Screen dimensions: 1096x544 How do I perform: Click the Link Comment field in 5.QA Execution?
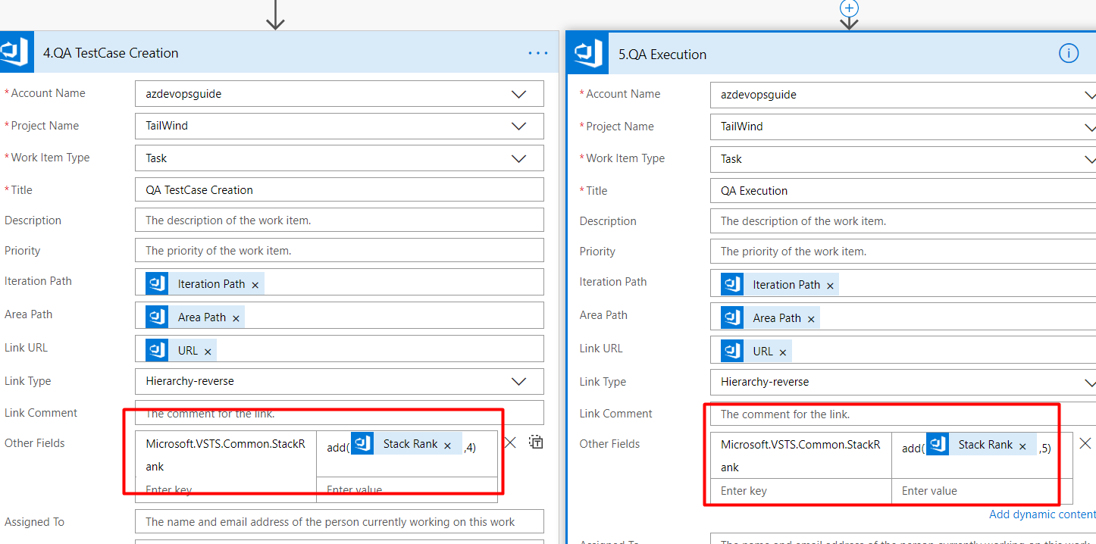pos(903,414)
